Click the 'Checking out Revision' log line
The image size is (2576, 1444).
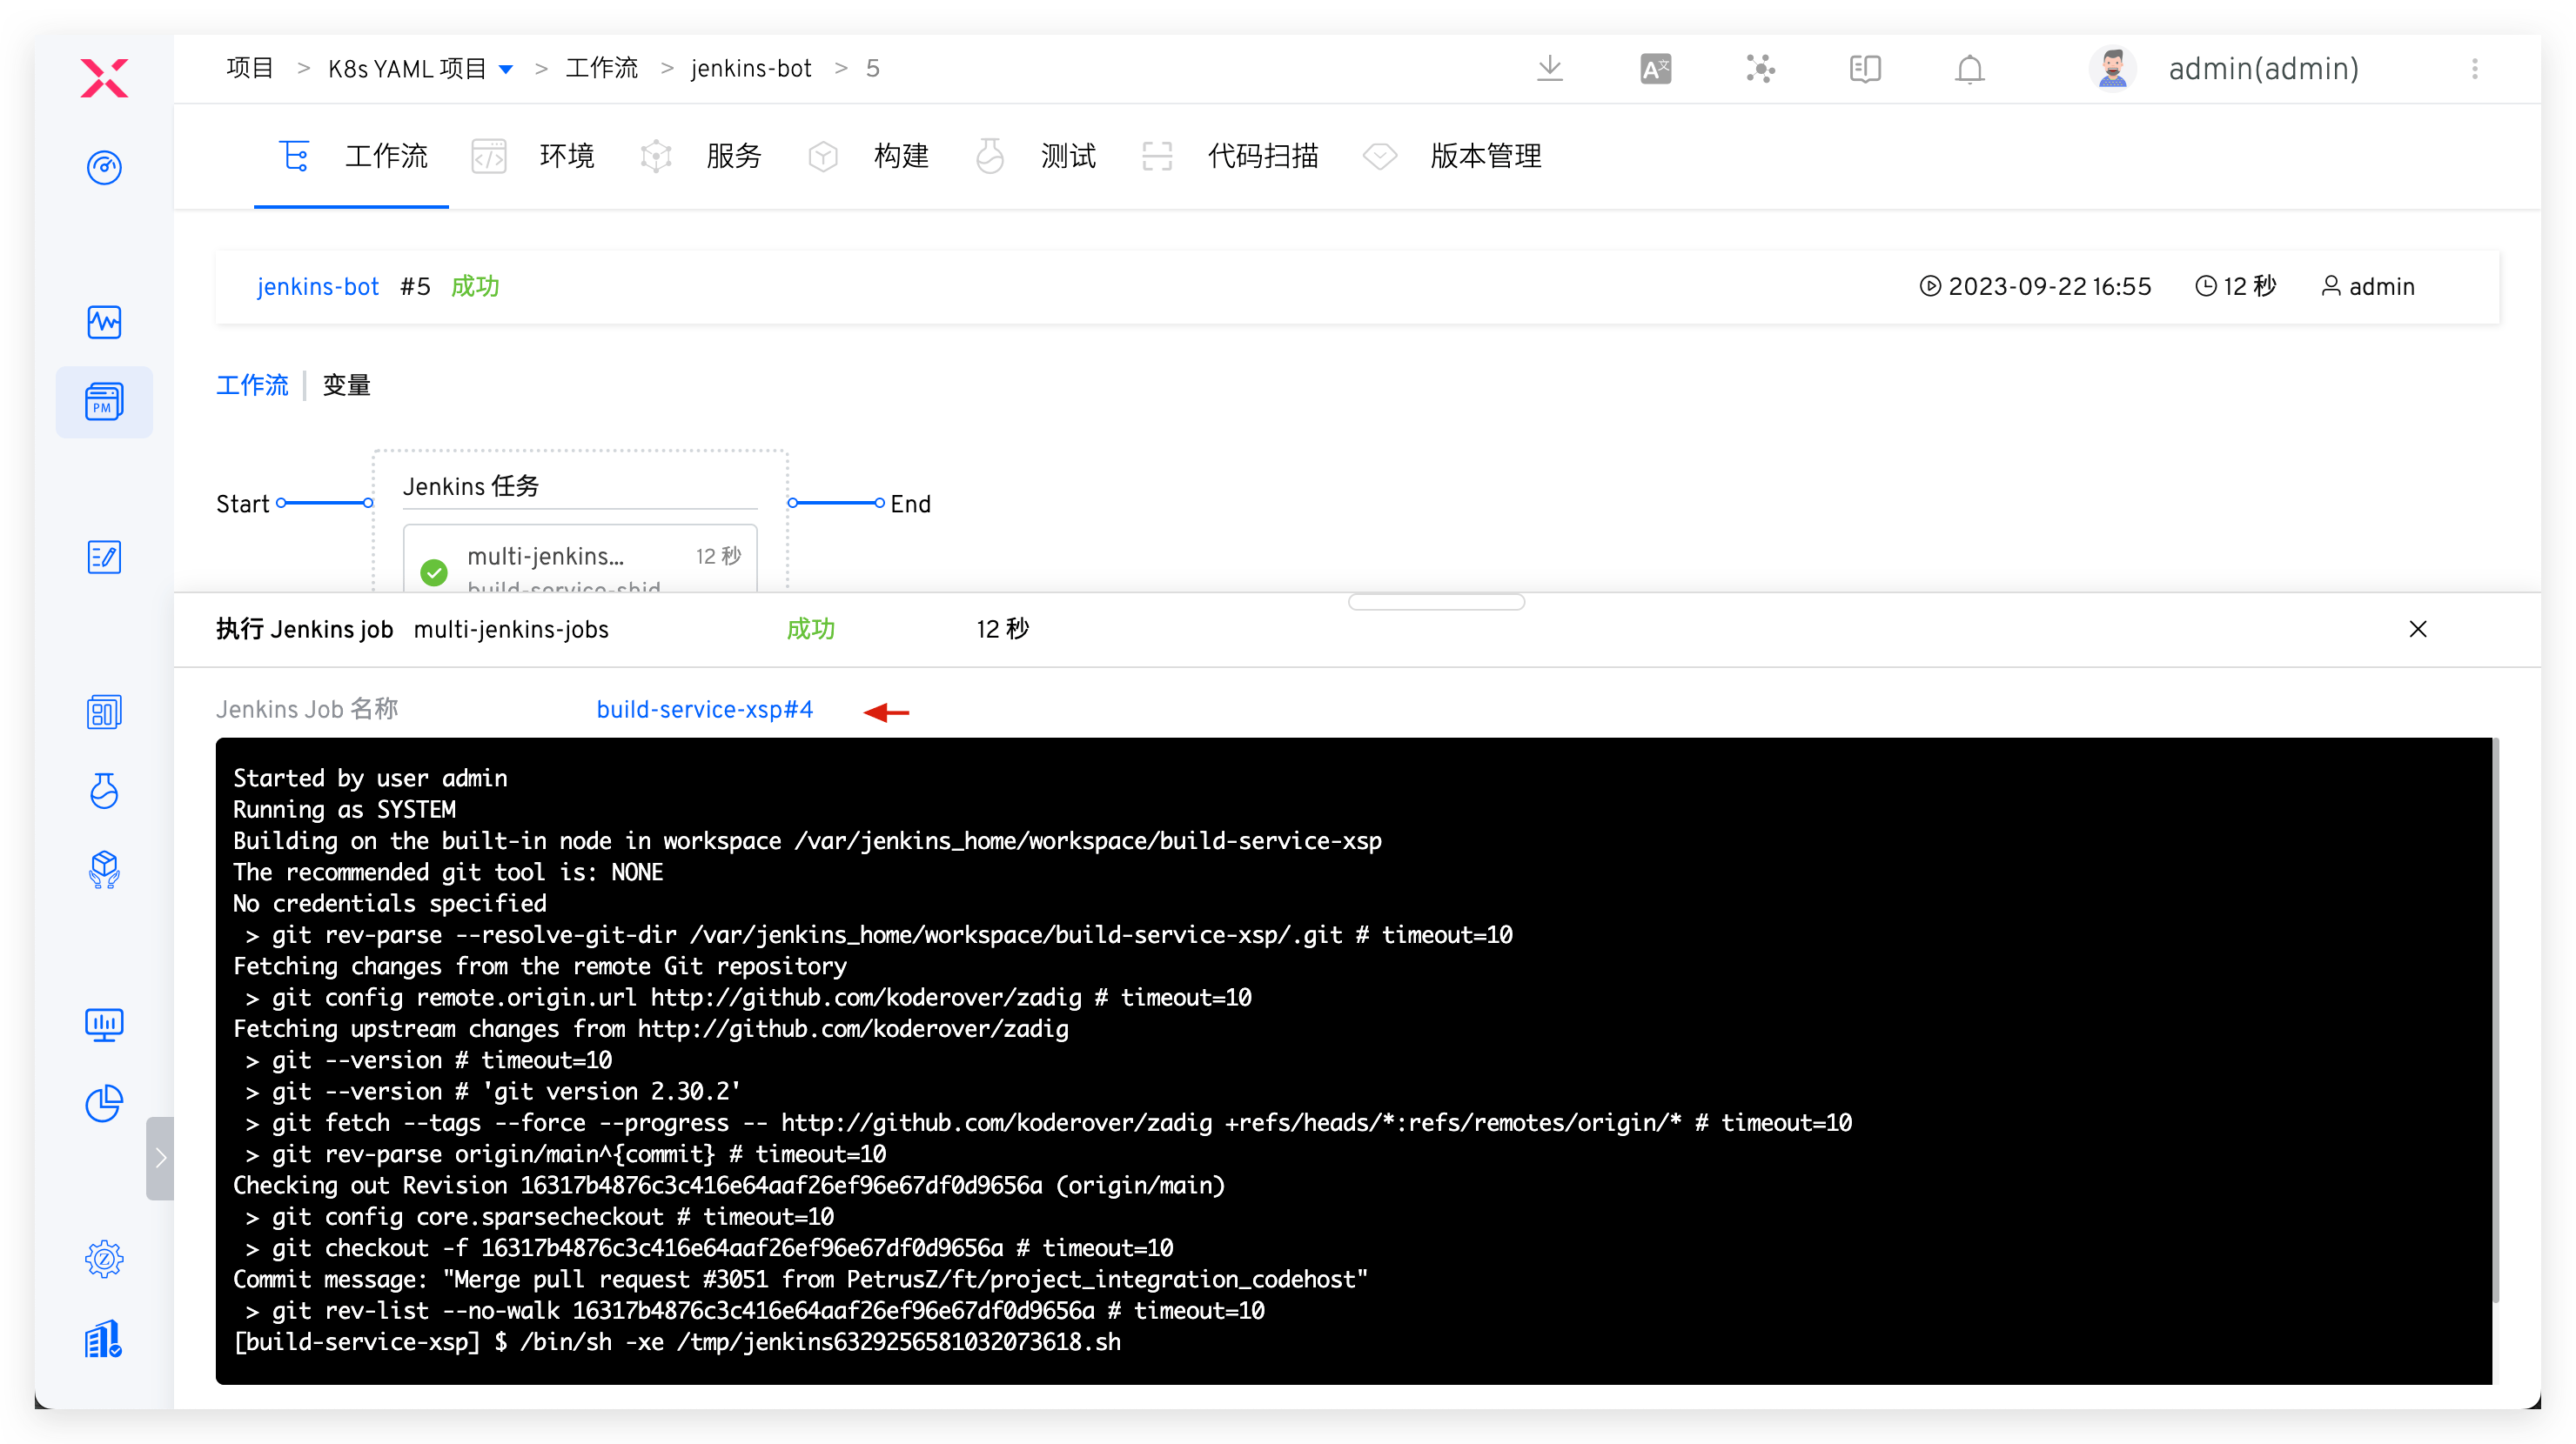[729, 1185]
